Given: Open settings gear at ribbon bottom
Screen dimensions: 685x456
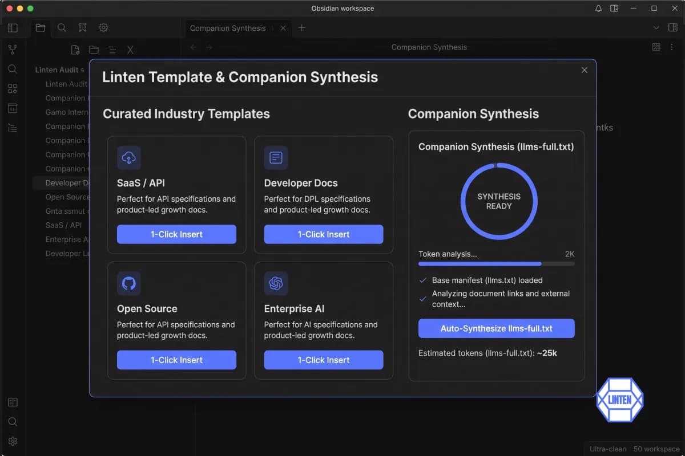Looking at the screenshot, I should [13, 441].
